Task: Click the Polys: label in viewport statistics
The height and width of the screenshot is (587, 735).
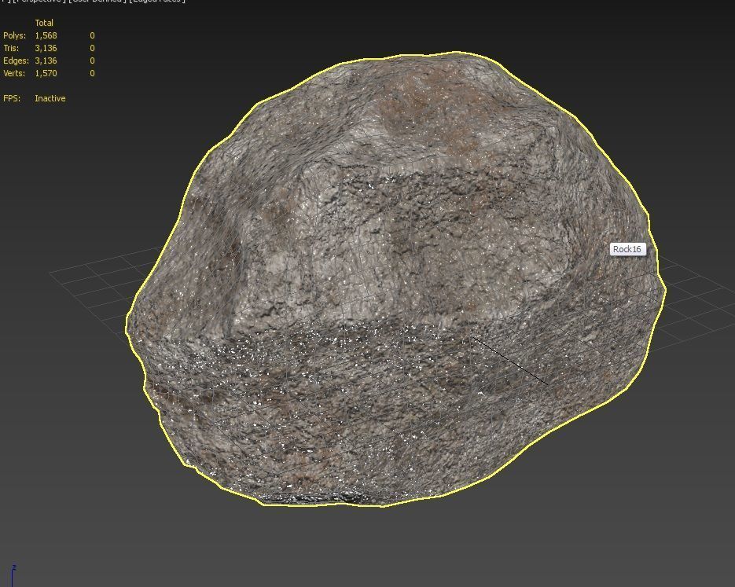Action: (x=14, y=35)
